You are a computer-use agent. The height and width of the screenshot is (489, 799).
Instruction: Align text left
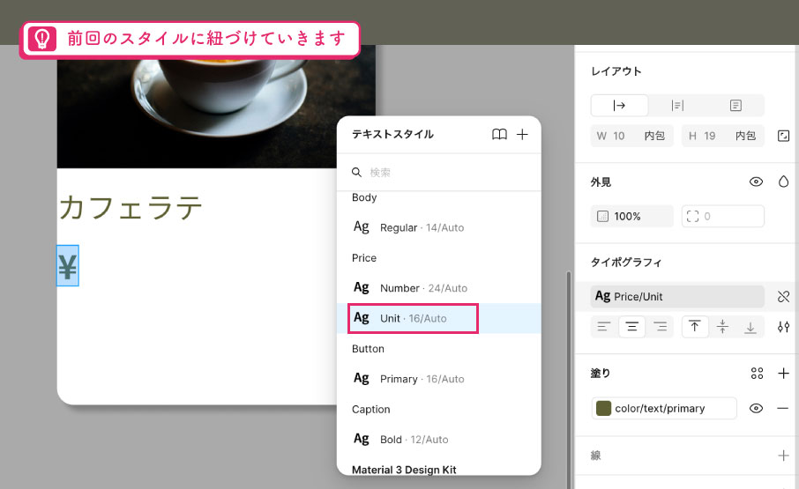tap(604, 327)
